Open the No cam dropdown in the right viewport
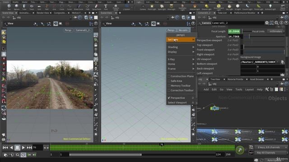289x162 pixels. [183, 30]
